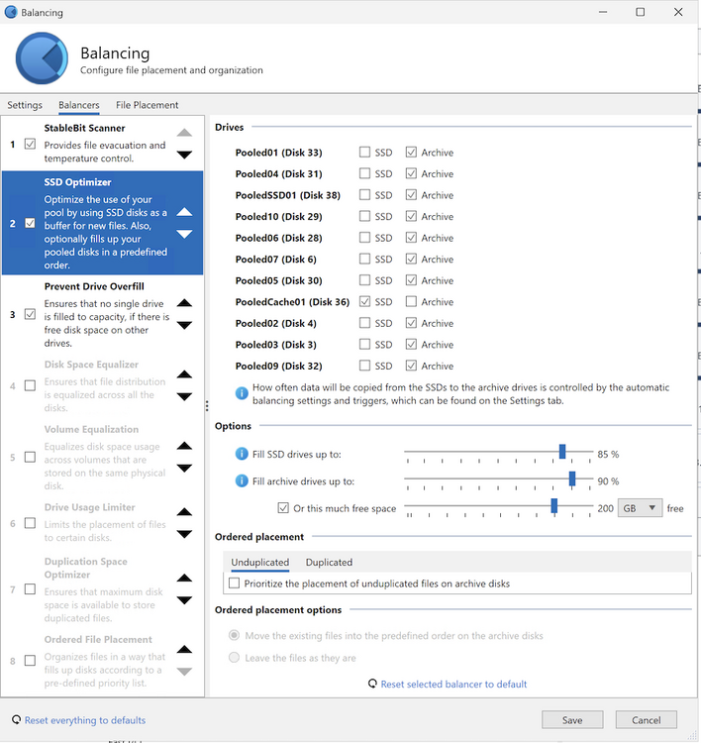Enable Disk Space Equalizer balancer
This screenshot has width=701, height=743.
(x=30, y=385)
